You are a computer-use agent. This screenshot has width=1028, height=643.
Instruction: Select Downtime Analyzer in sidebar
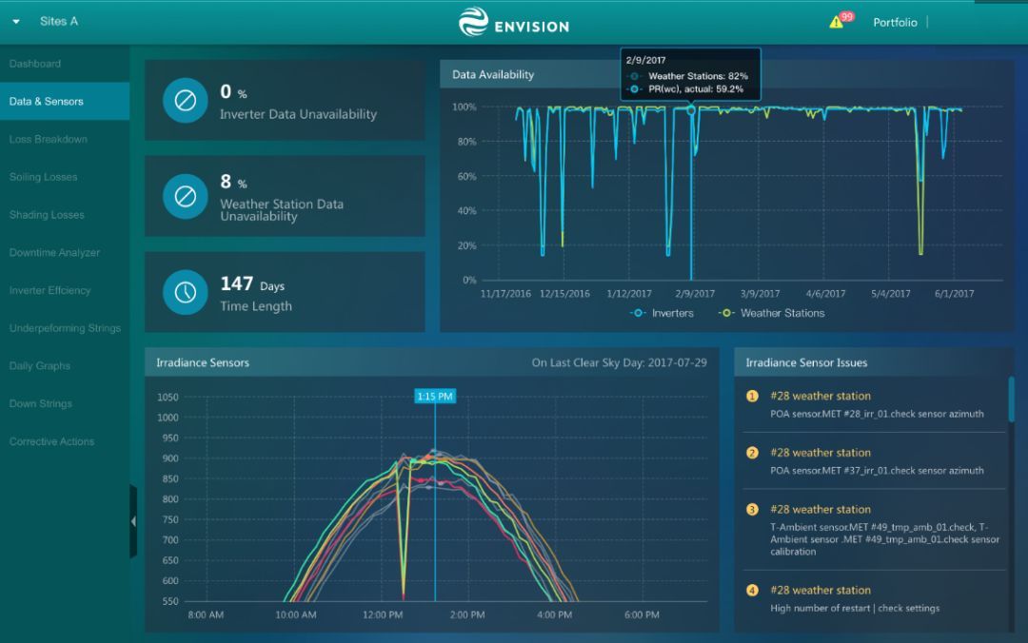[54, 253]
